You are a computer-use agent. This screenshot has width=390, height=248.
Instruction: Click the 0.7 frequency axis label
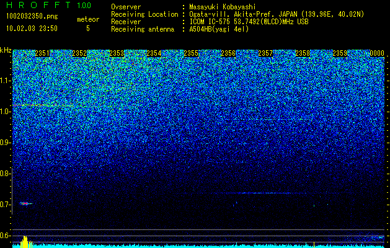(4, 205)
